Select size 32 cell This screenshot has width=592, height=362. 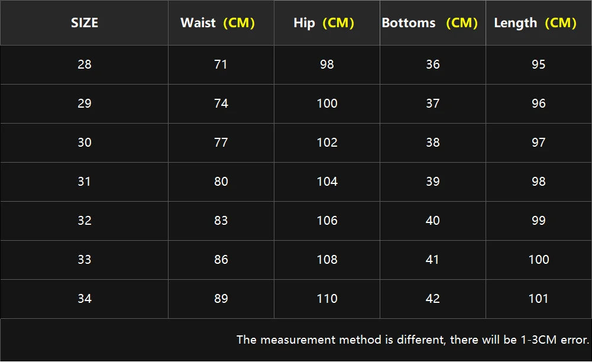click(85, 221)
